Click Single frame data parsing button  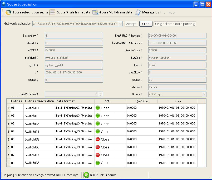tap(175, 24)
